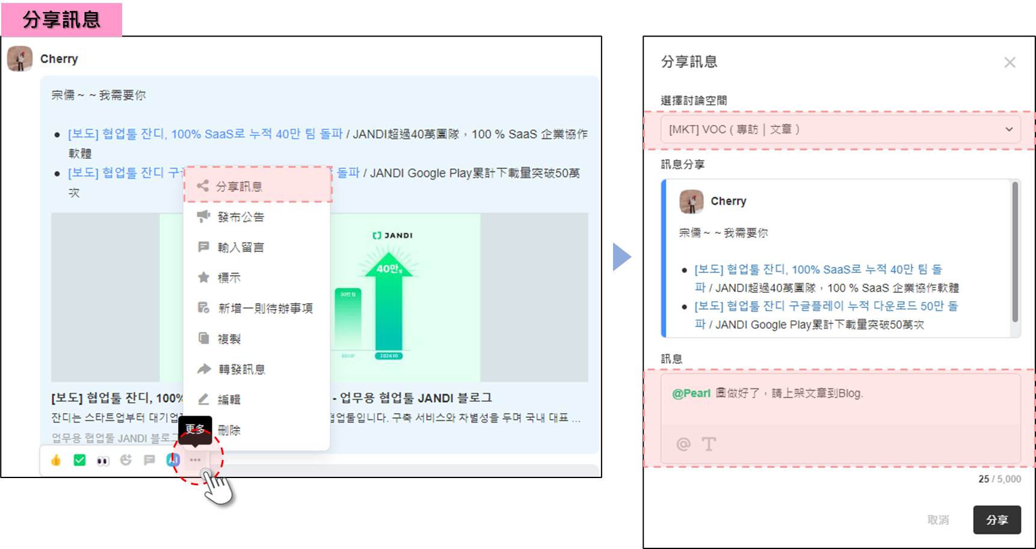Edit the message using 編輯

tap(257, 399)
